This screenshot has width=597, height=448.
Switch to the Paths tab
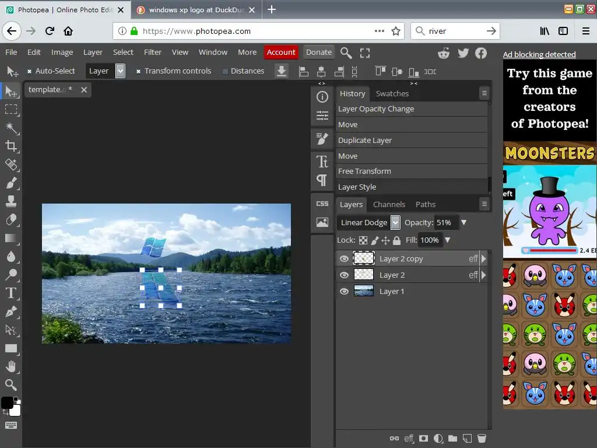426,205
